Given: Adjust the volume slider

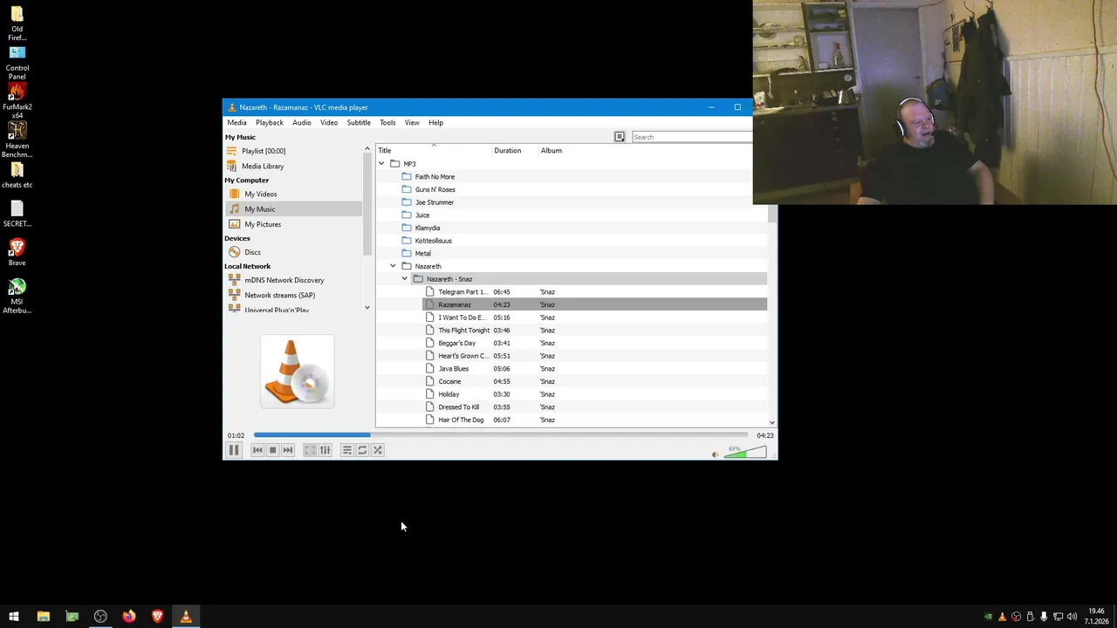Looking at the screenshot, I should click(746, 452).
